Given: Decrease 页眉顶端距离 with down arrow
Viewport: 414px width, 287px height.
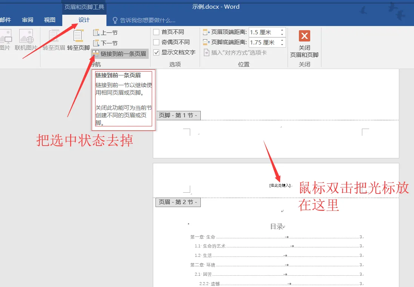Looking at the screenshot, I should pyautogui.click(x=282, y=34).
